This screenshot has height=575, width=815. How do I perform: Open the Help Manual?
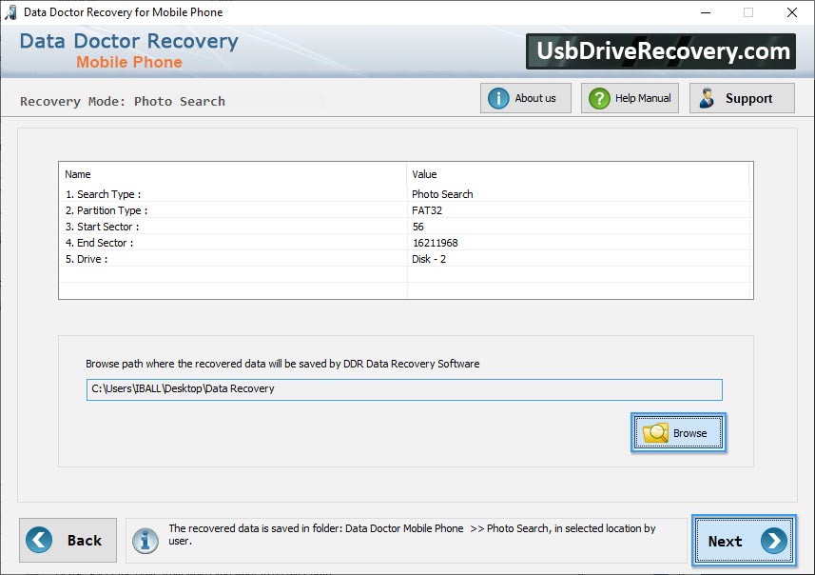[x=630, y=98]
